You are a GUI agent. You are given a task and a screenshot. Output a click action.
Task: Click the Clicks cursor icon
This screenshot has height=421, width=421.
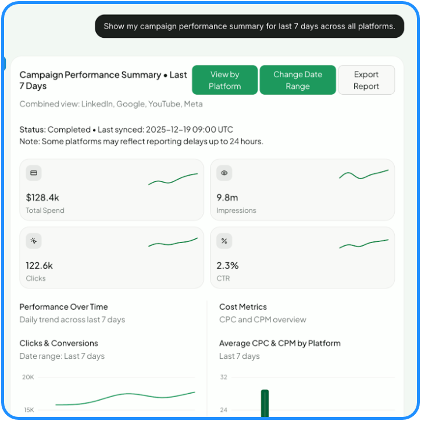point(34,241)
